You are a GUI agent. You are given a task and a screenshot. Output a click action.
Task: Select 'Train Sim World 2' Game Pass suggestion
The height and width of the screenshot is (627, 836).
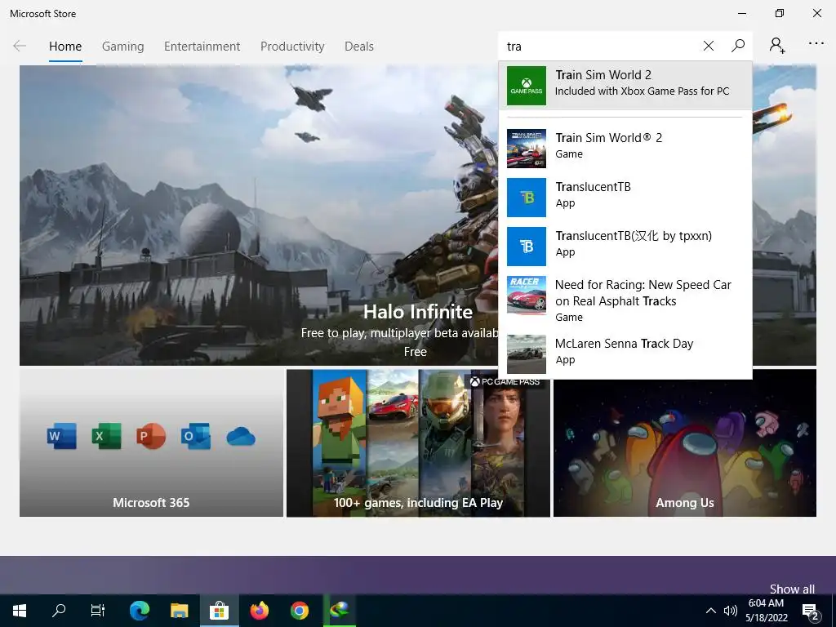(625, 86)
